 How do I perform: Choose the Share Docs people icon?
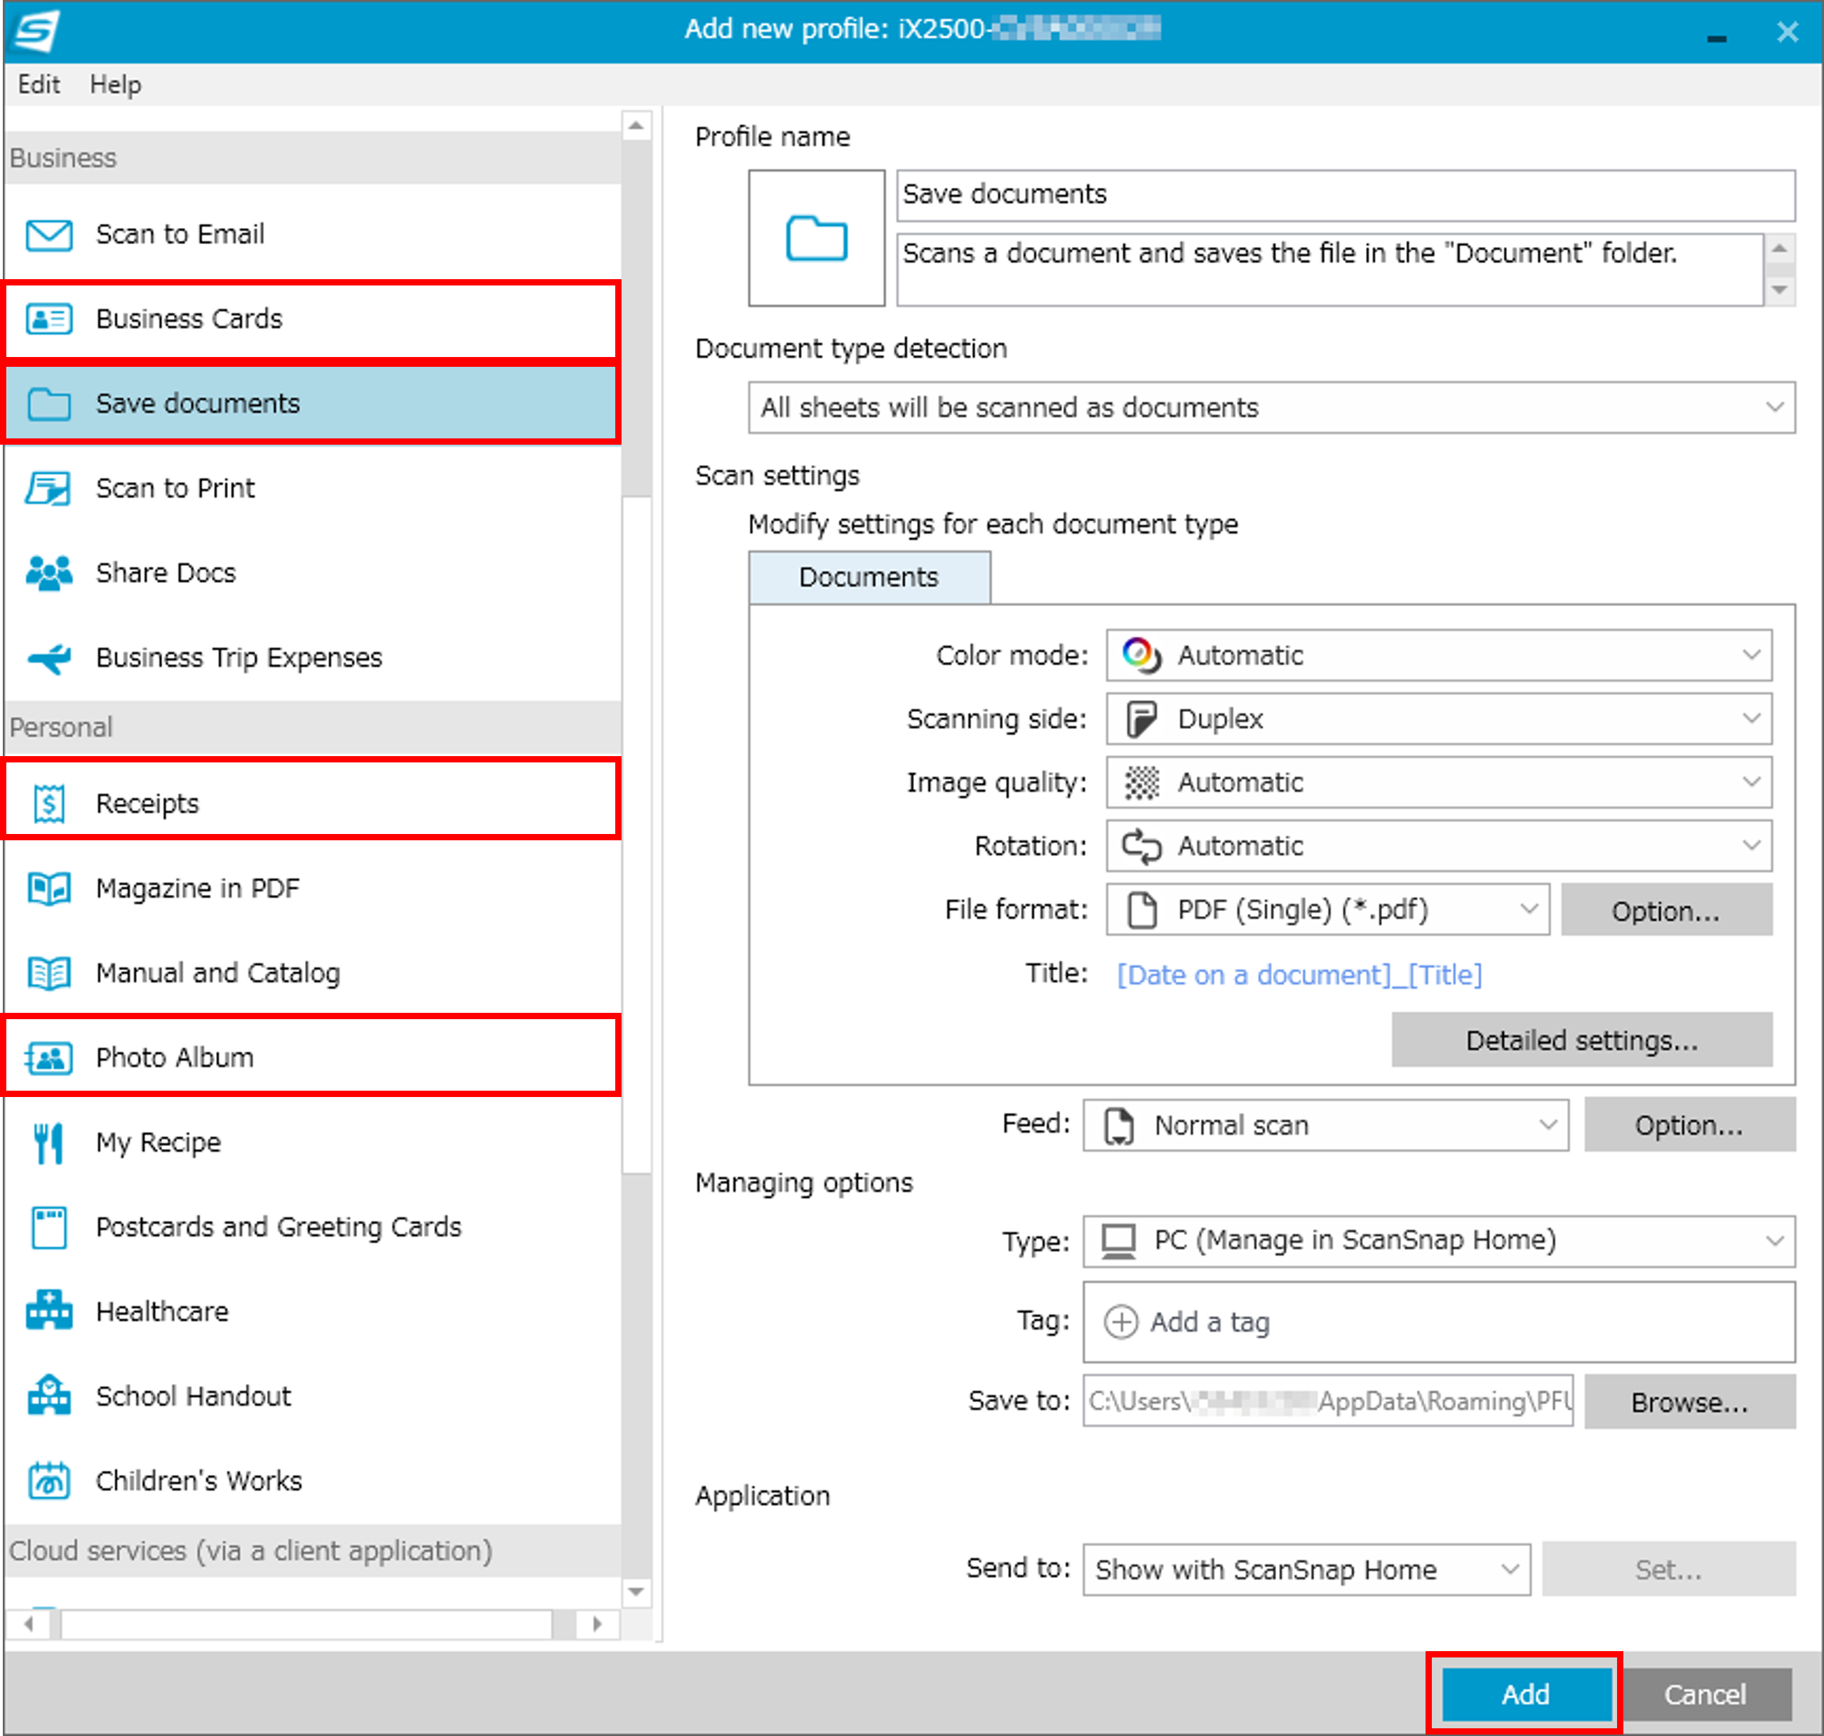click(48, 574)
